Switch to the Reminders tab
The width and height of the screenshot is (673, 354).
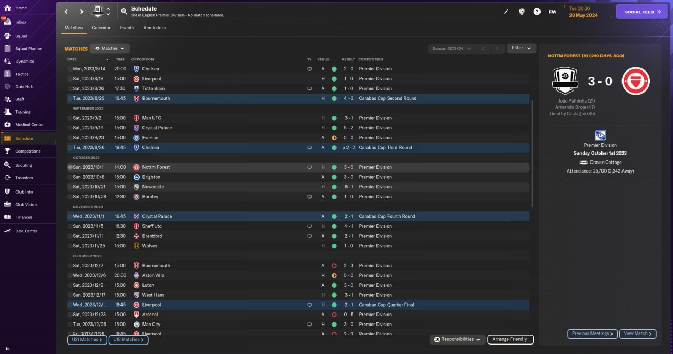pyautogui.click(x=155, y=28)
